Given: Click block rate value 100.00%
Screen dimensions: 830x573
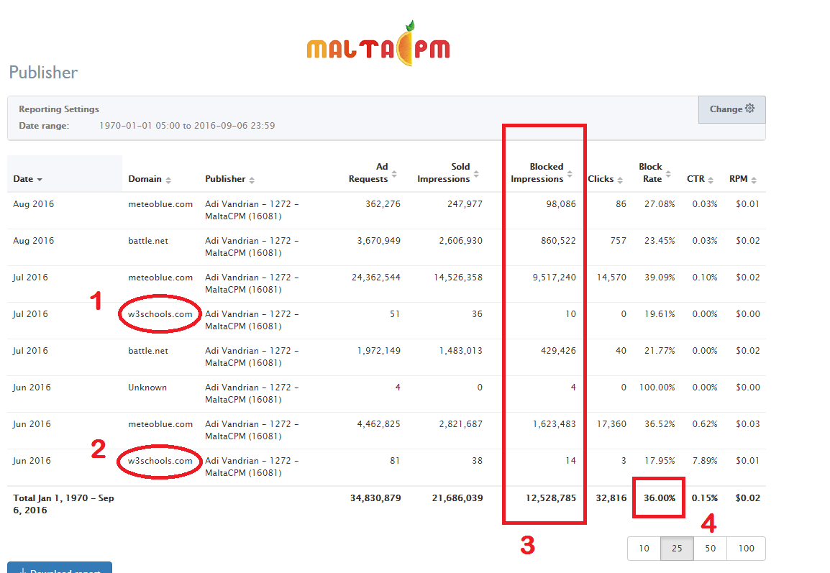Looking at the screenshot, I should [x=657, y=388].
